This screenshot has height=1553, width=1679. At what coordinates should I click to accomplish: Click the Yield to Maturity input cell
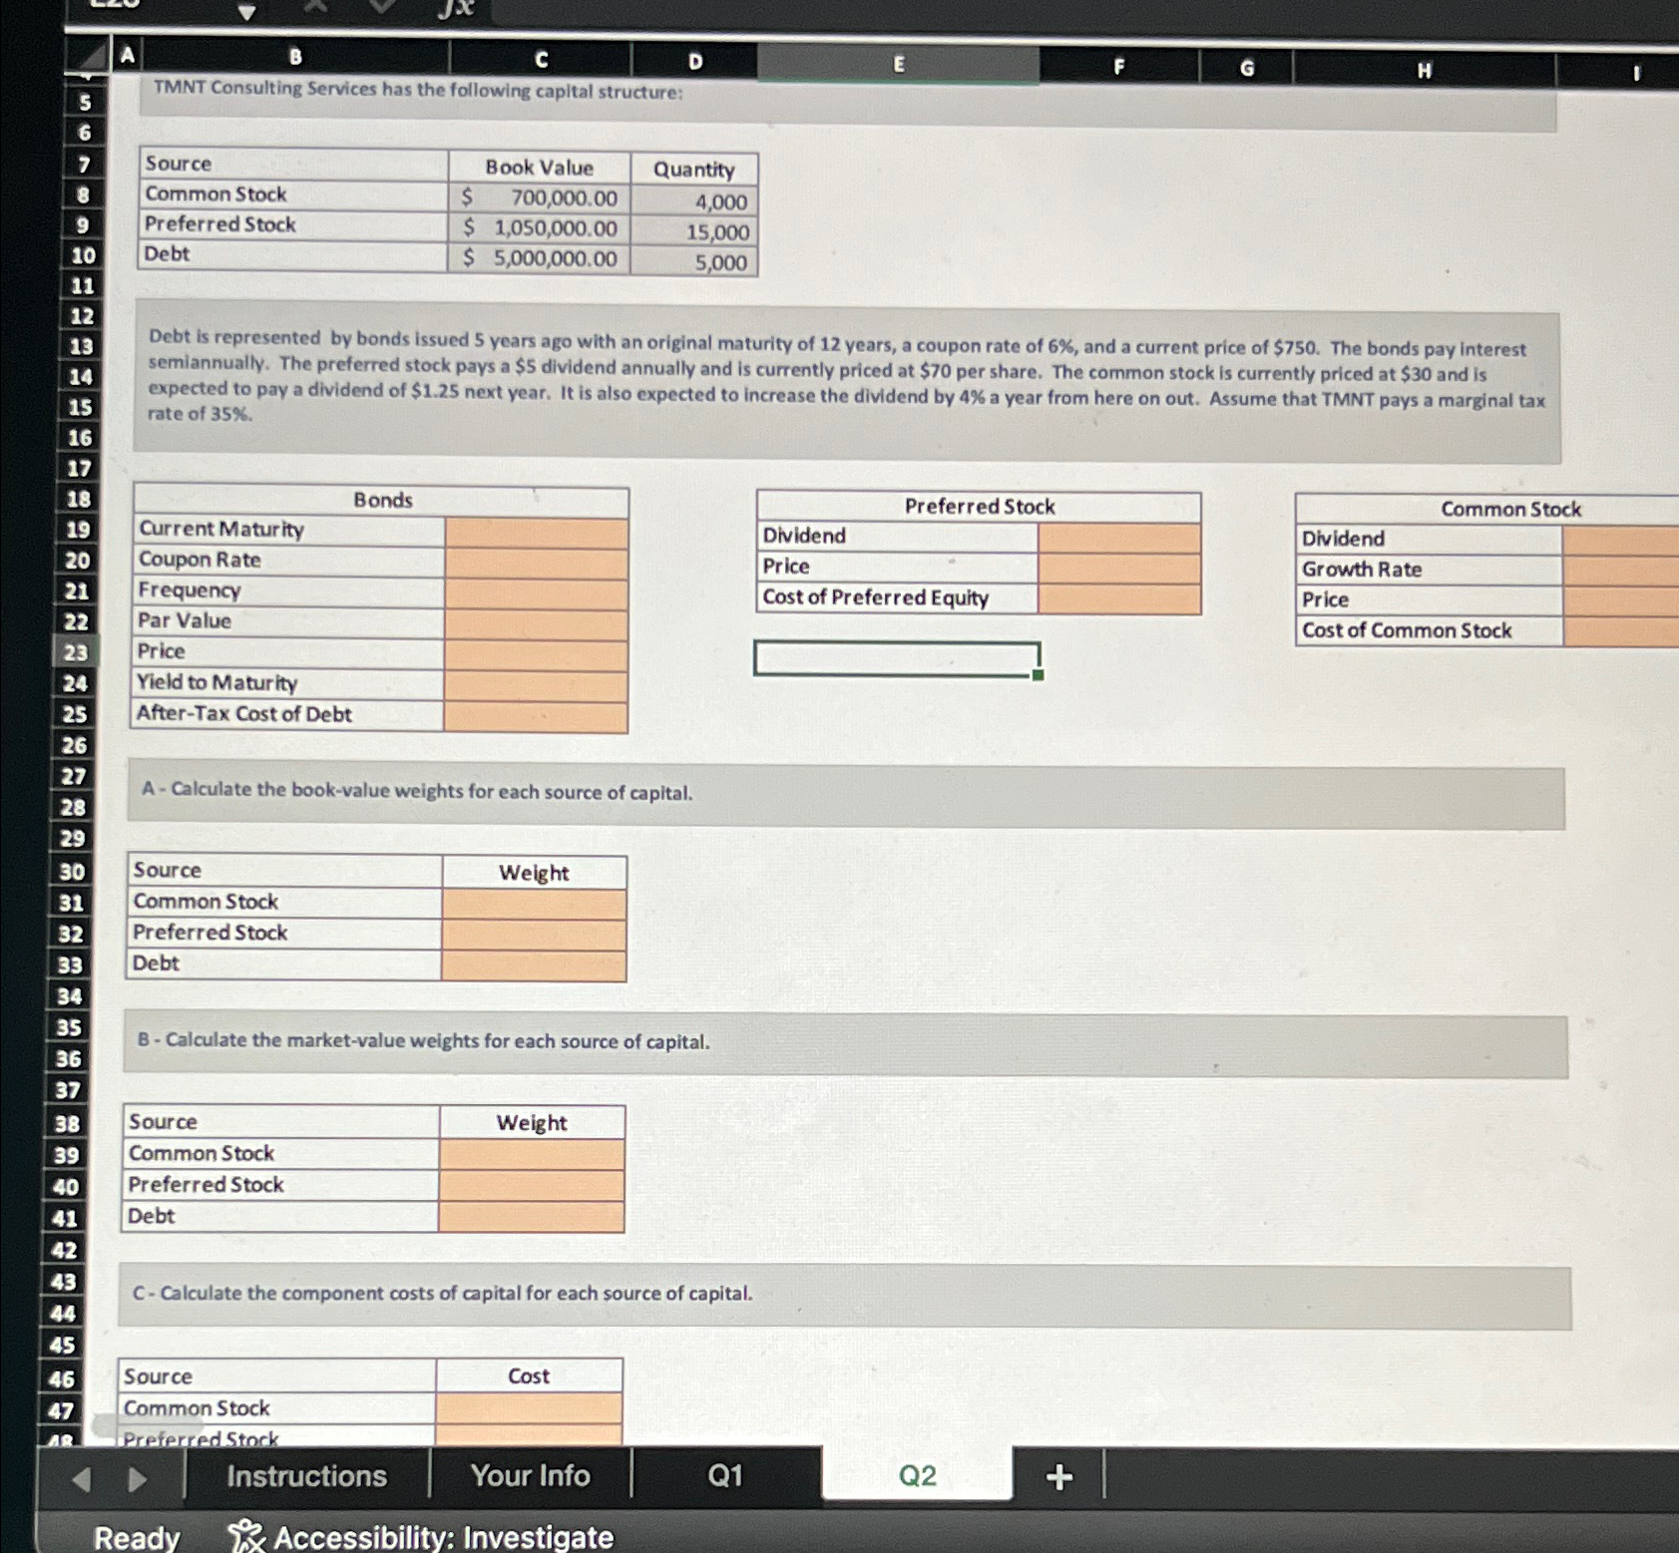coord(536,686)
